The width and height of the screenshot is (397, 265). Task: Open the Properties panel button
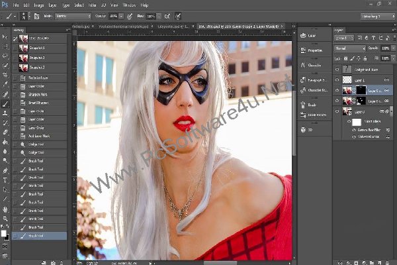(x=312, y=50)
